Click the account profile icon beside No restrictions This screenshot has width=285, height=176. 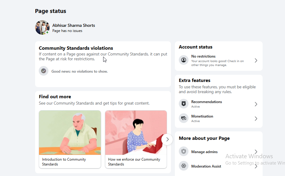184,60
